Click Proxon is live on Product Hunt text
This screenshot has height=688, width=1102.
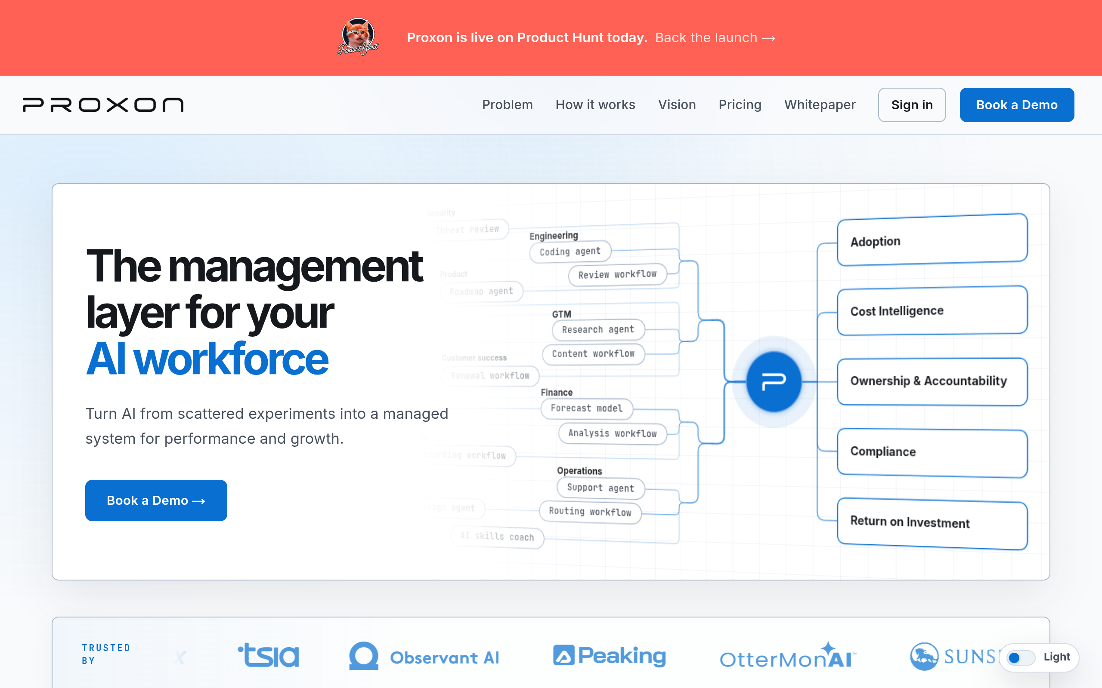[527, 38]
